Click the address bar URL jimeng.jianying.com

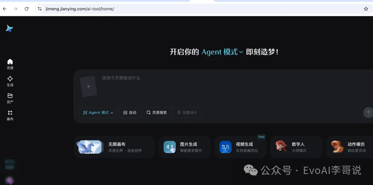point(80,9)
